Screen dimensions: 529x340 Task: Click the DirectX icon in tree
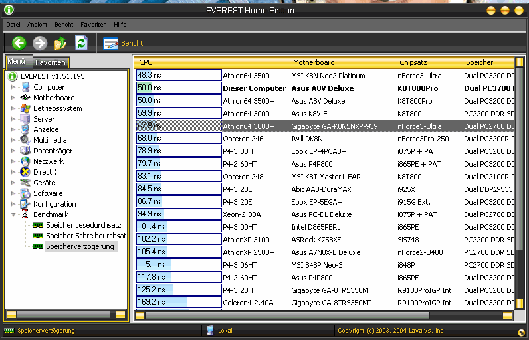[25, 172]
